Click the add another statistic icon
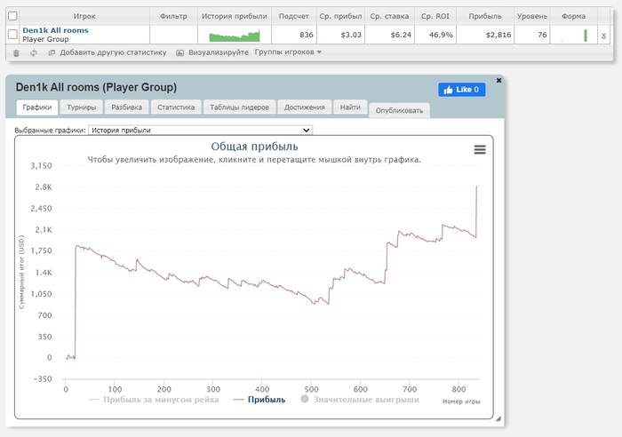This screenshot has width=622, height=437. (52, 52)
